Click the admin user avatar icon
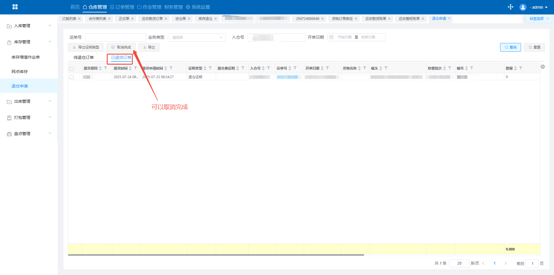The width and height of the screenshot is (554, 275). pos(523,7)
